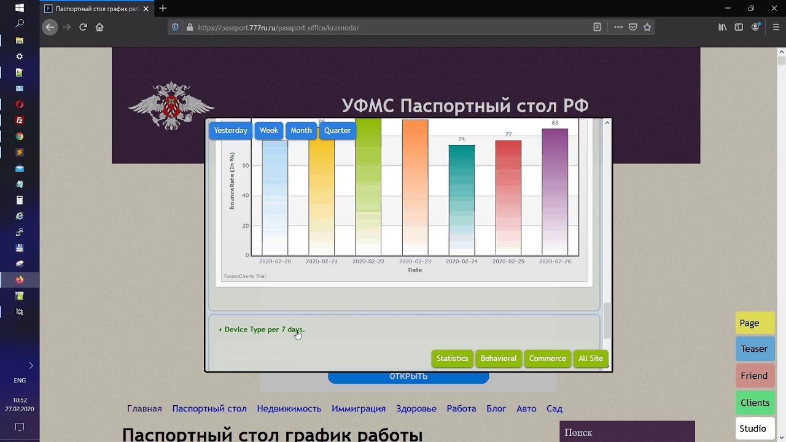Open Работа menu link
This screenshot has height=442, width=786.
click(462, 408)
